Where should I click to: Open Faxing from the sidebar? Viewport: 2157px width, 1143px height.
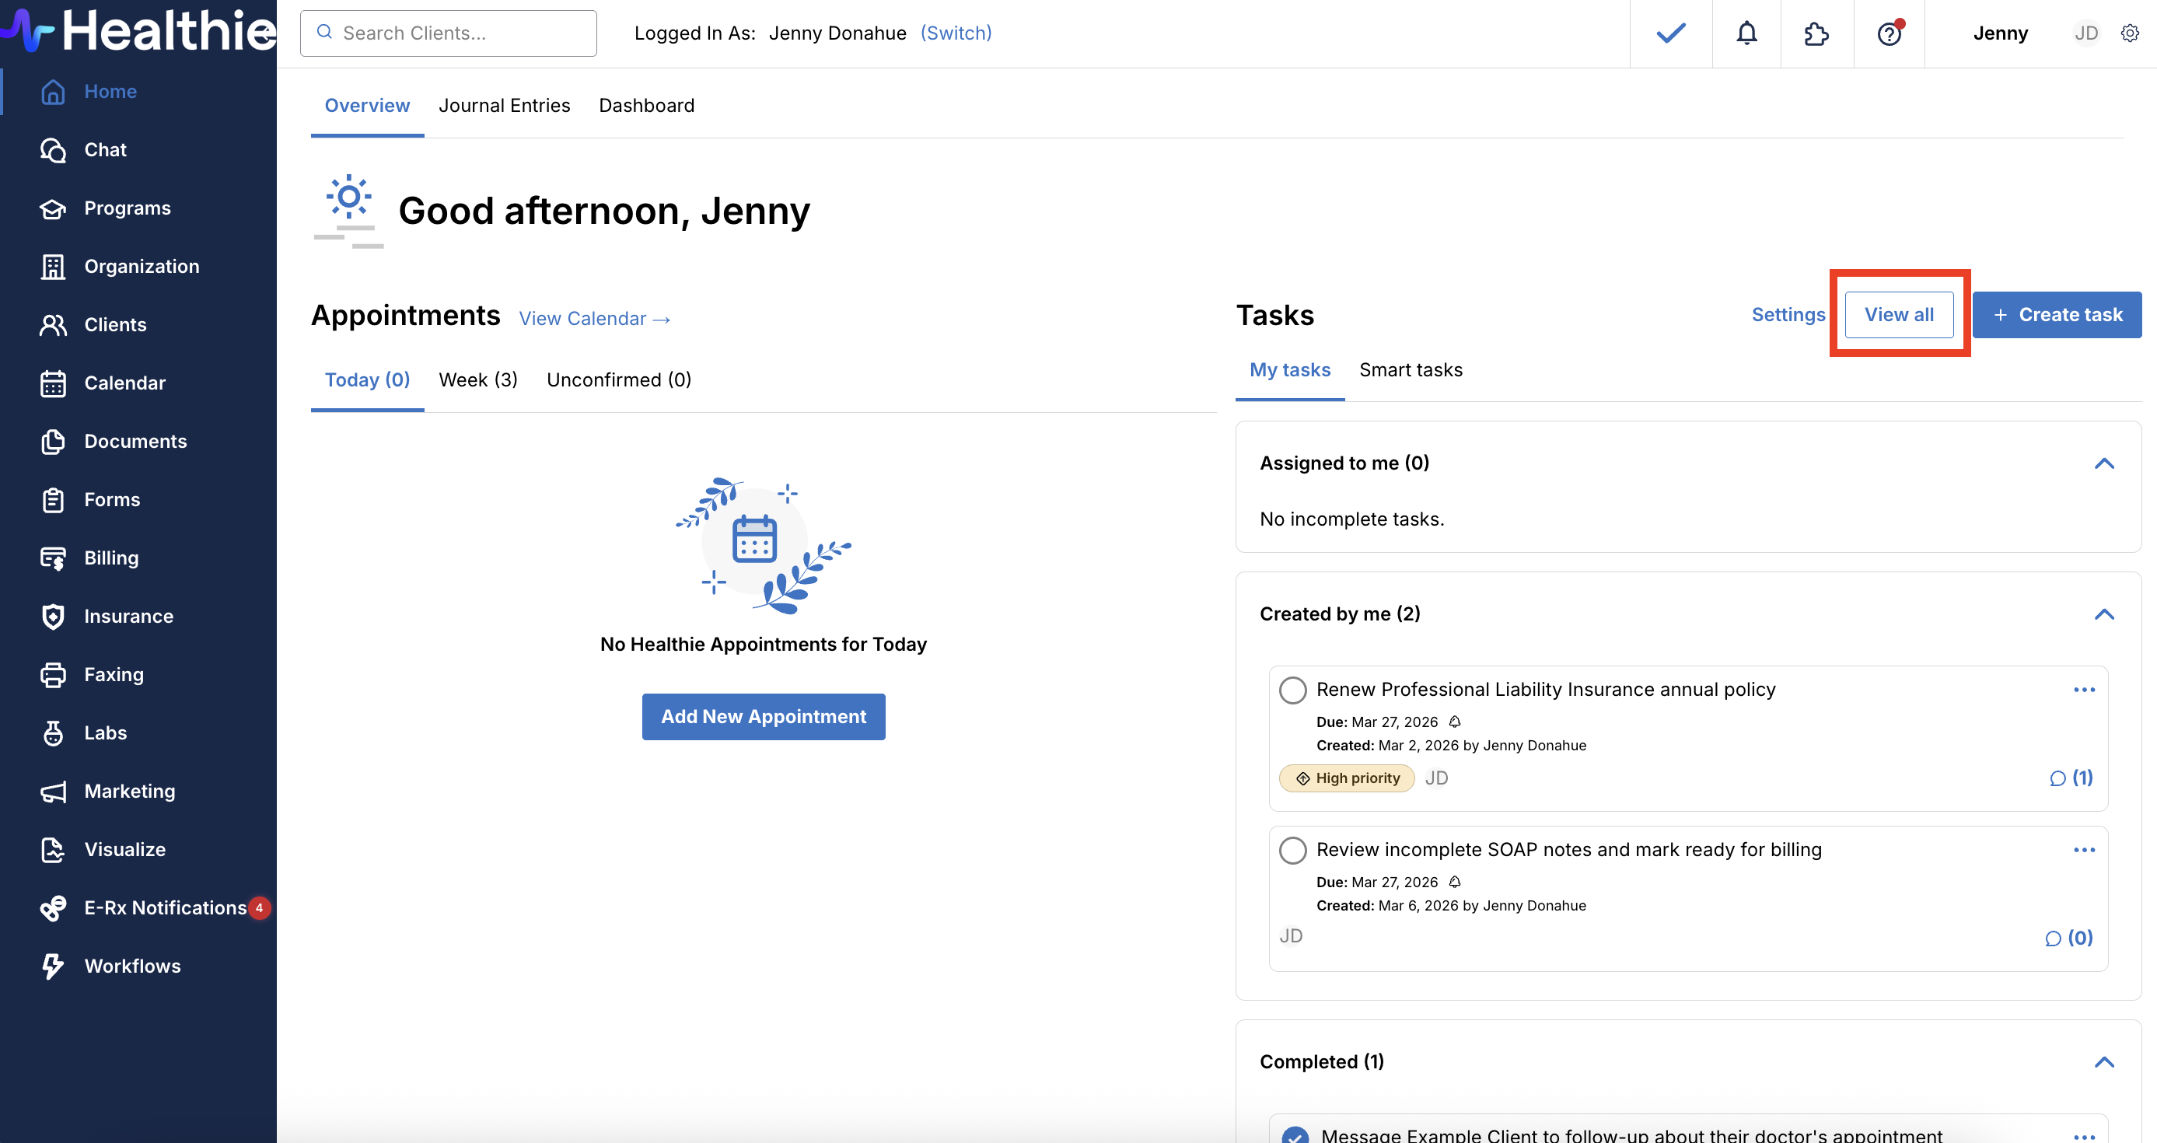coord(114,674)
